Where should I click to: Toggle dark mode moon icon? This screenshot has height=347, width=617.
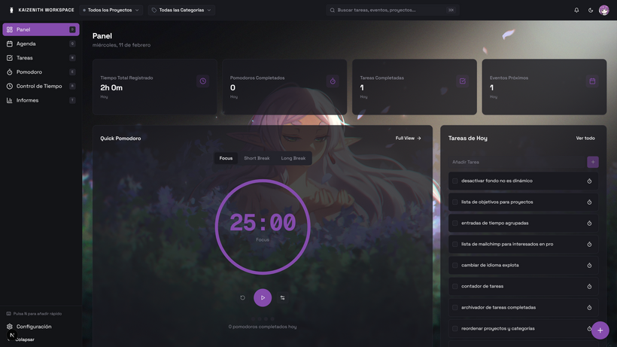click(591, 10)
